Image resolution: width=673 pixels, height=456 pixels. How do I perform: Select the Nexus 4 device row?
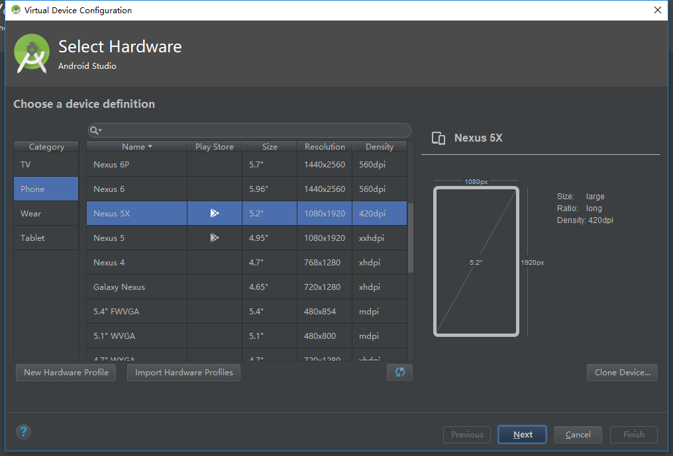tap(247, 262)
